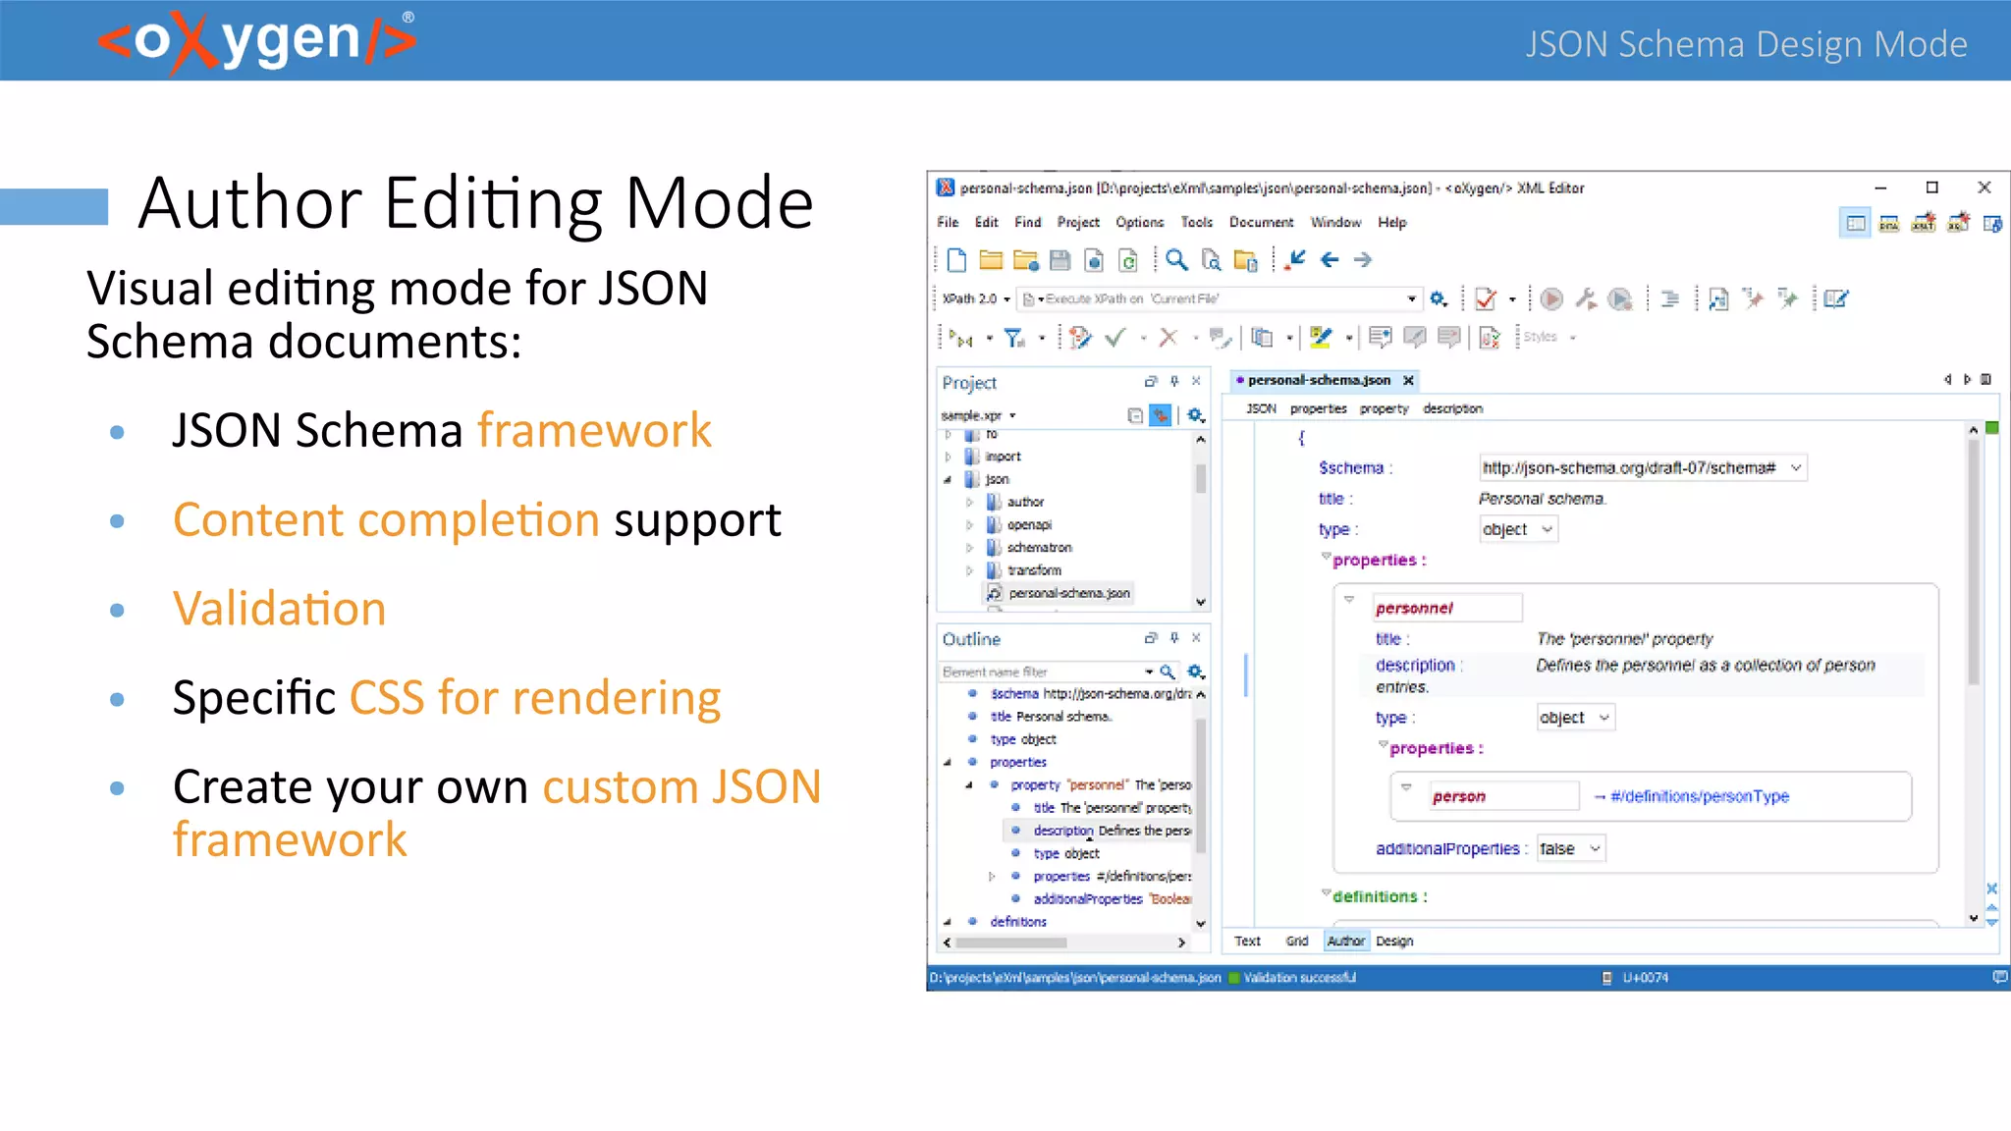
Task: Open Project panel settings gear
Action: pos(1195,415)
